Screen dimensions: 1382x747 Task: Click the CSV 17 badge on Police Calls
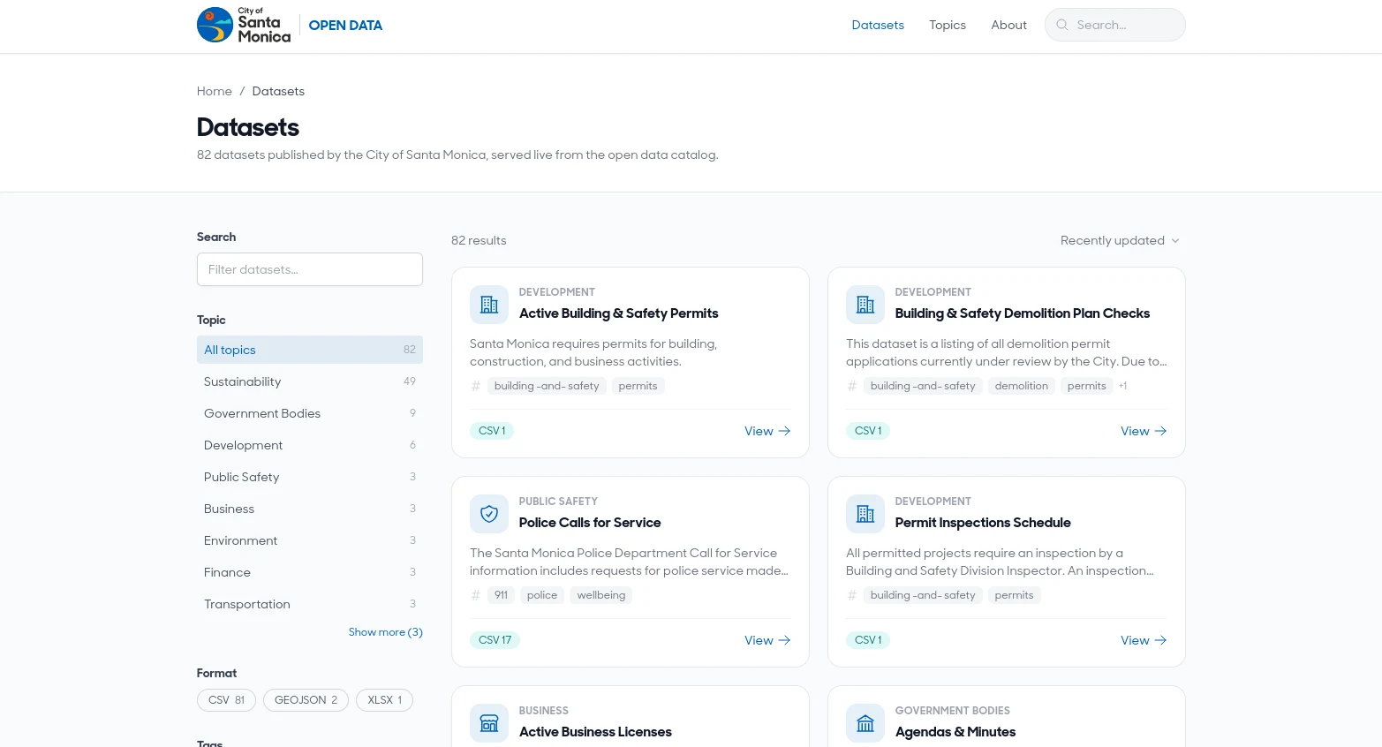(495, 640)
